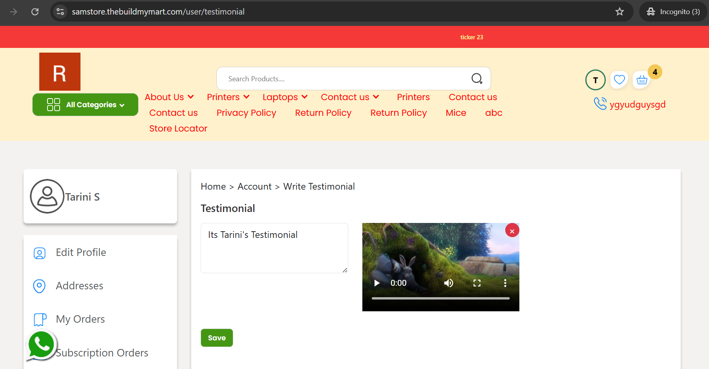
Task: Click the Incognito (3) indicator
Action: pos(673,12)
